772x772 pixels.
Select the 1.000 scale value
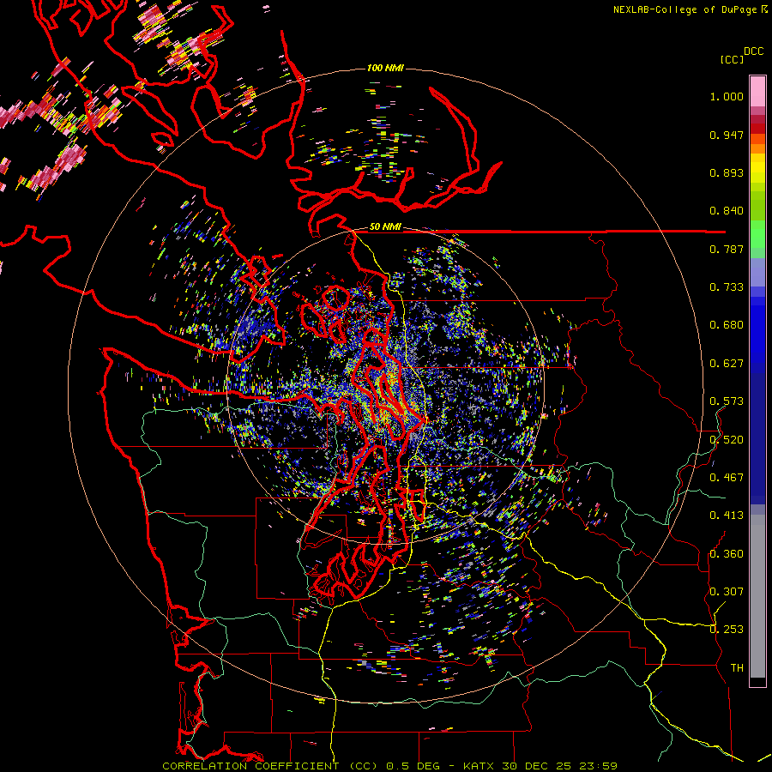tap(727, 96)
